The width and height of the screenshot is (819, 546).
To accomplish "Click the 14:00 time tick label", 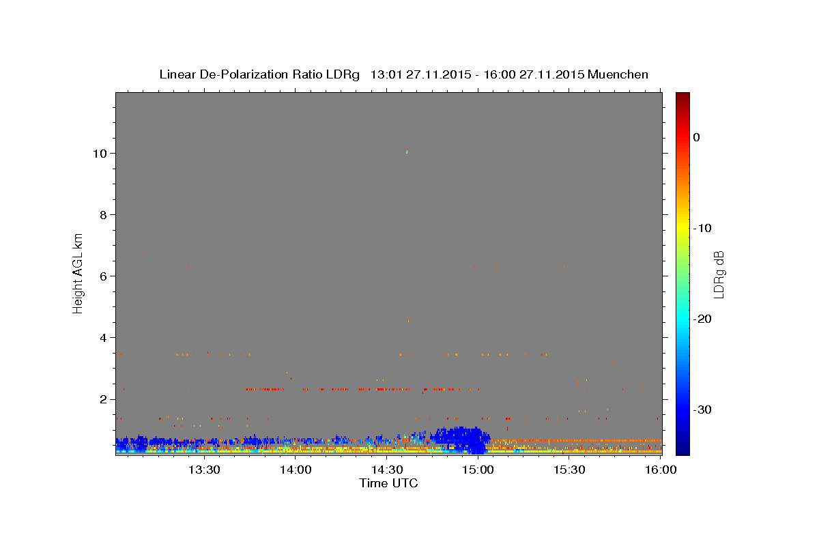I will click(x=296, y=470).
